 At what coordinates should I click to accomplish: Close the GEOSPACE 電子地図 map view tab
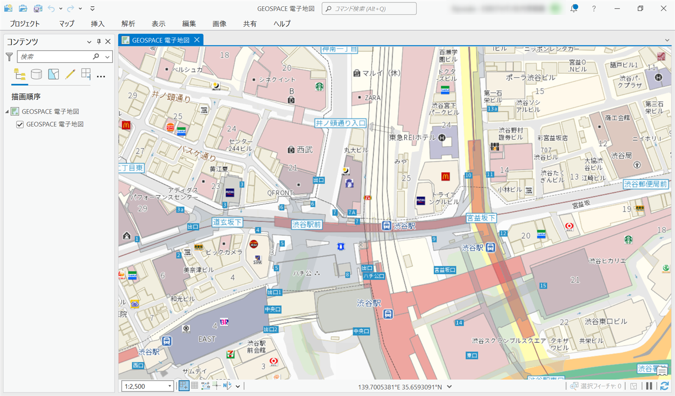pyautogui.click(x=197, y=40)
